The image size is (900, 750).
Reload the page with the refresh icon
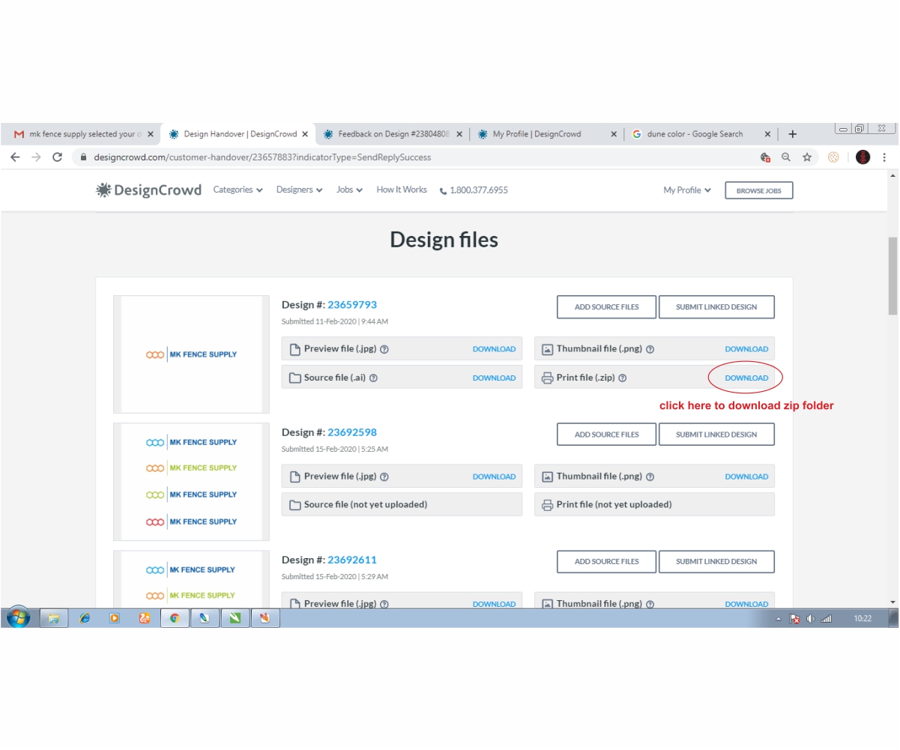coord(57,157)
